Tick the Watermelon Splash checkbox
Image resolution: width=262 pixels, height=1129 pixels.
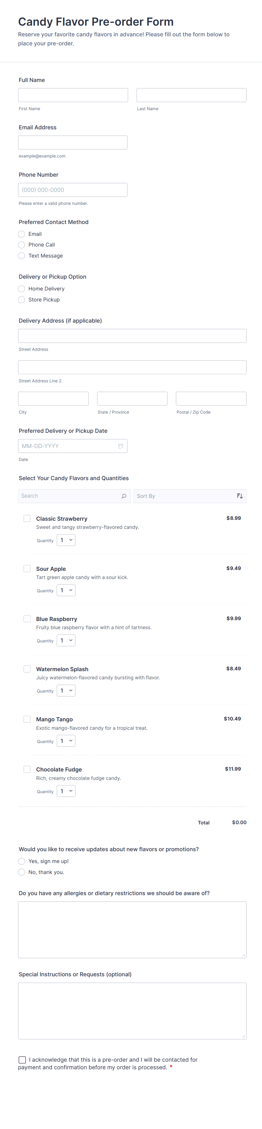(27, 669)
